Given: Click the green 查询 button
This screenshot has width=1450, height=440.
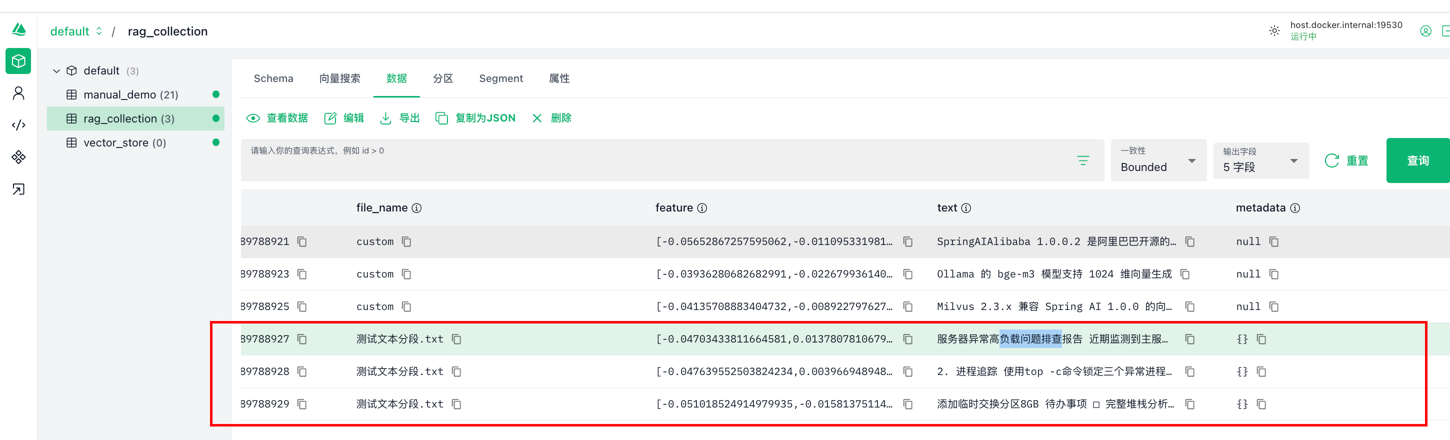Looking at the screenshot, I should pyautogui.click(x=1418, y=161).
